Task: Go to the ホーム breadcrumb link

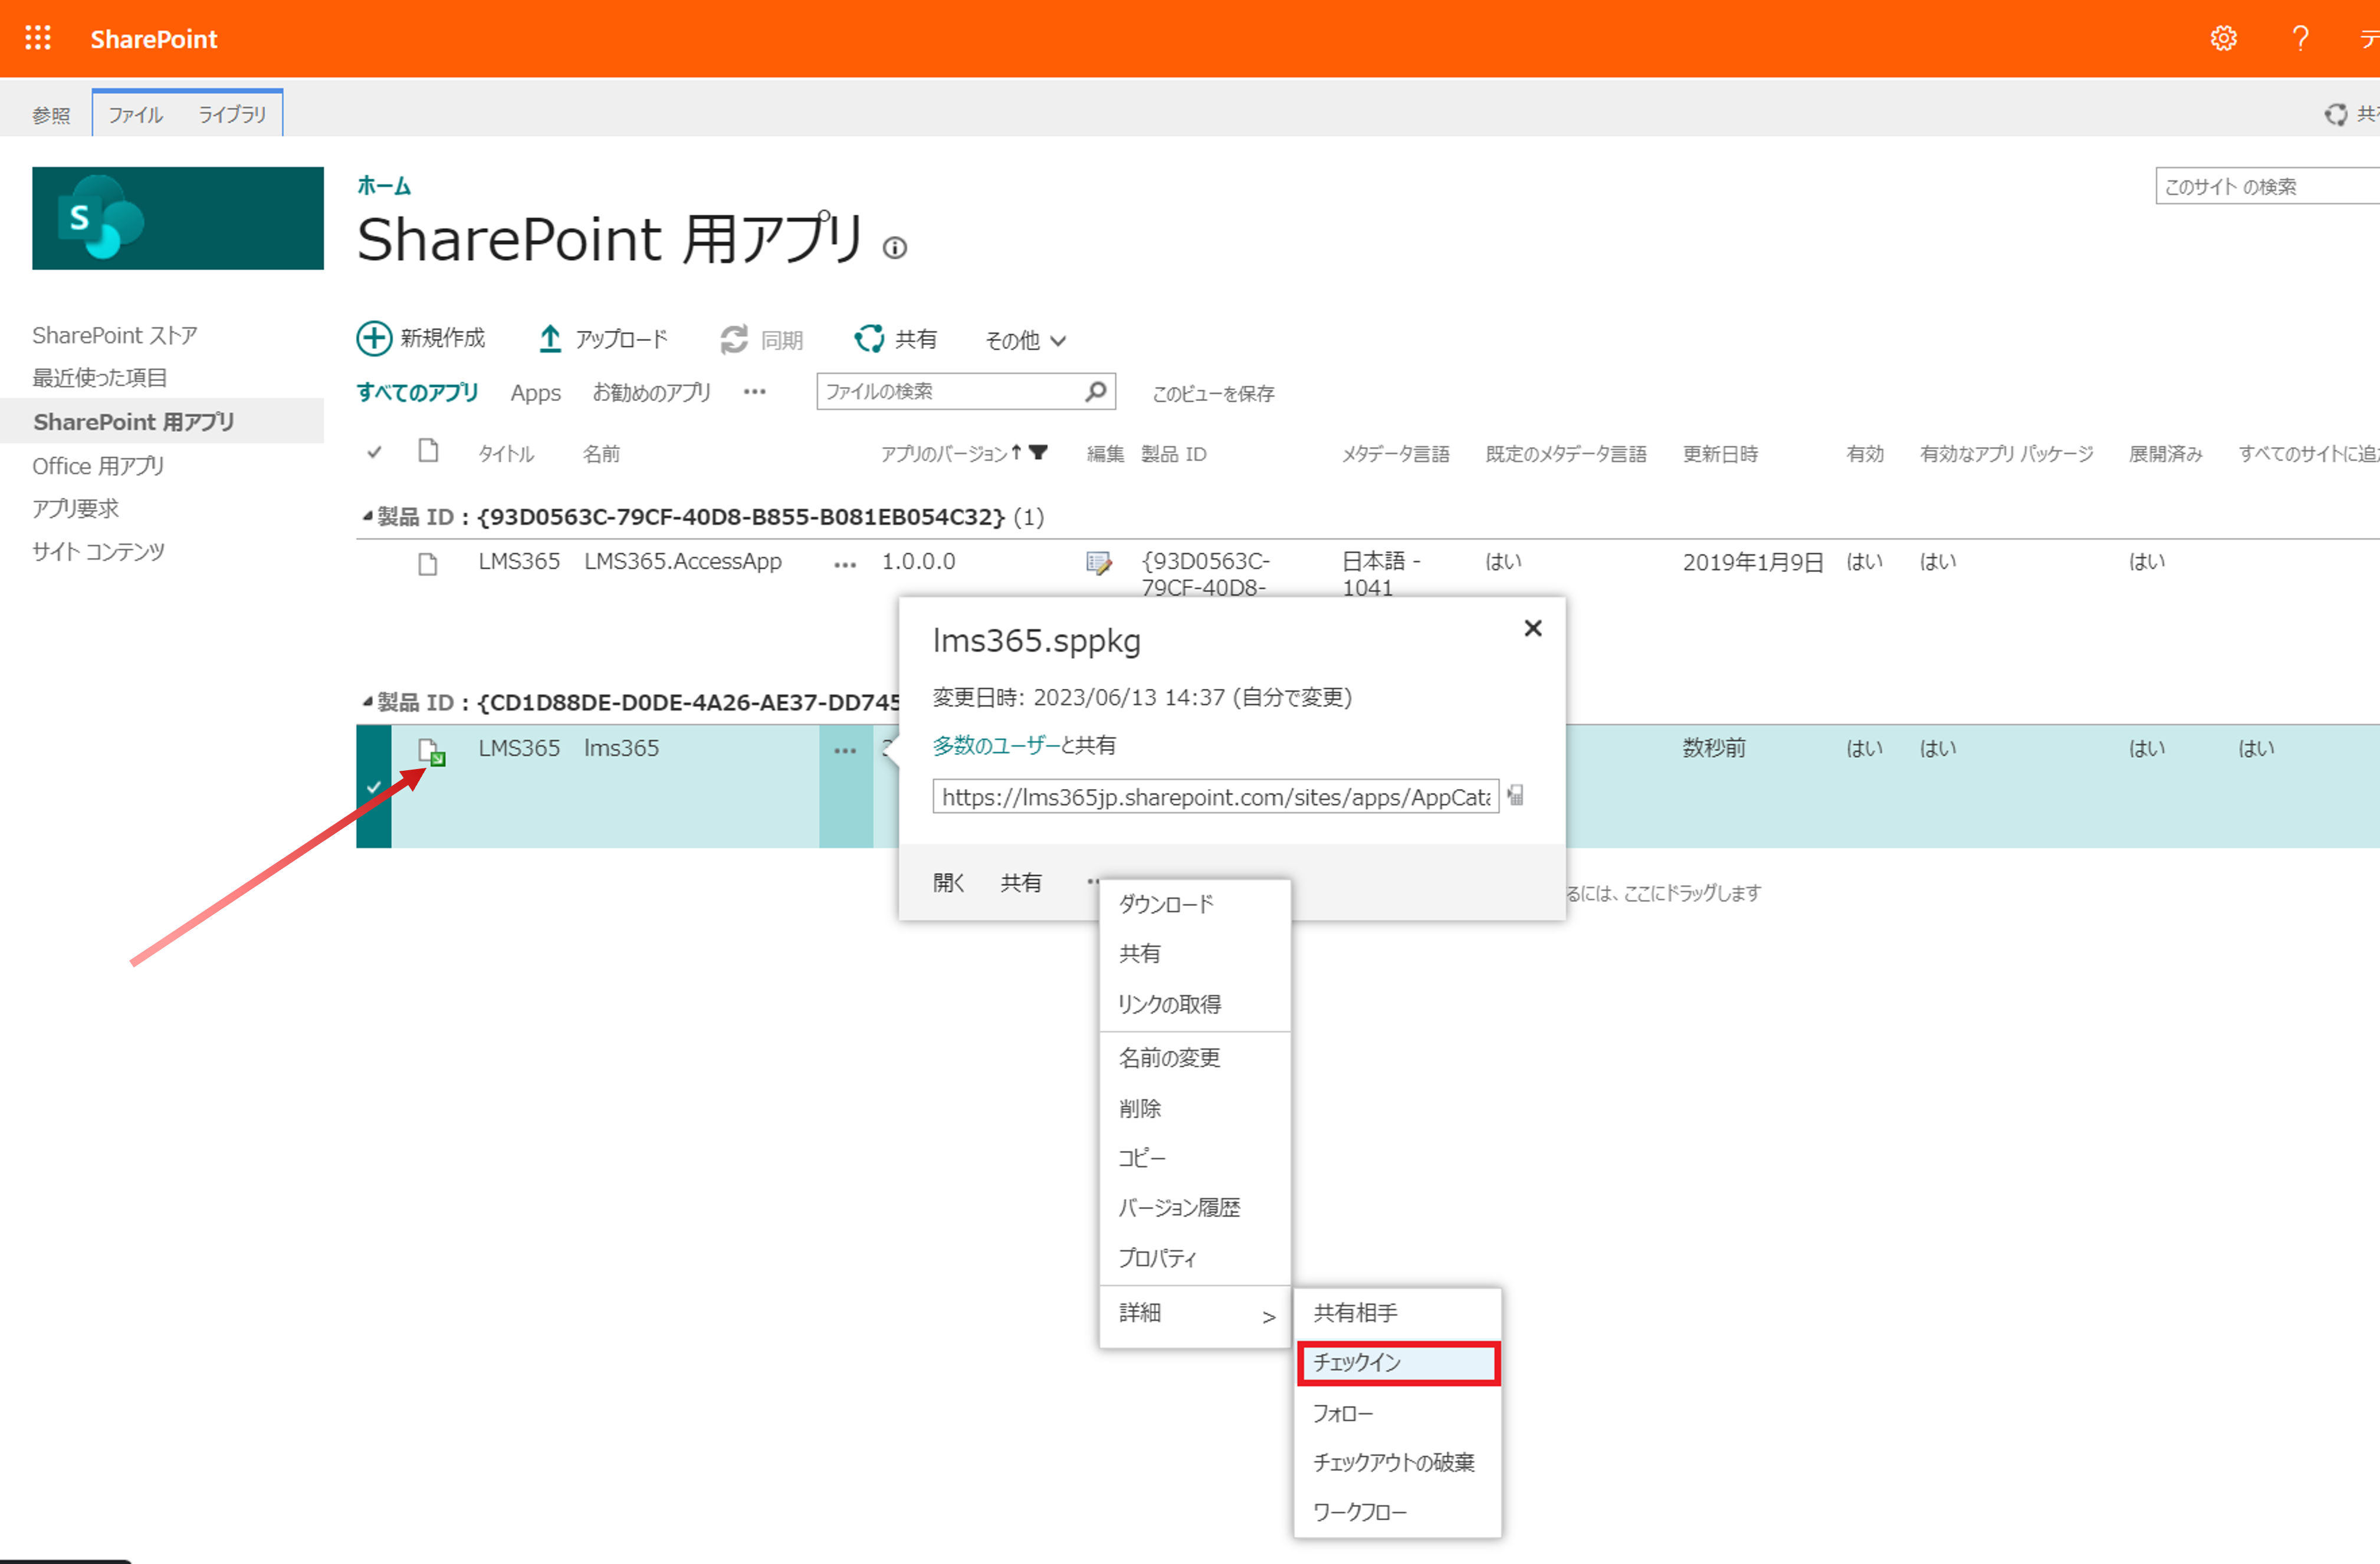Action: (x=384, y=185)
